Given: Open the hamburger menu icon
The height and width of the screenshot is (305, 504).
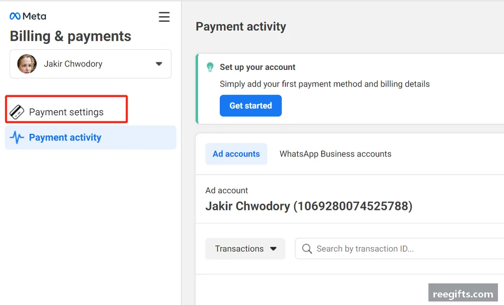Looking at the screenshot, I should click(164, 17).
